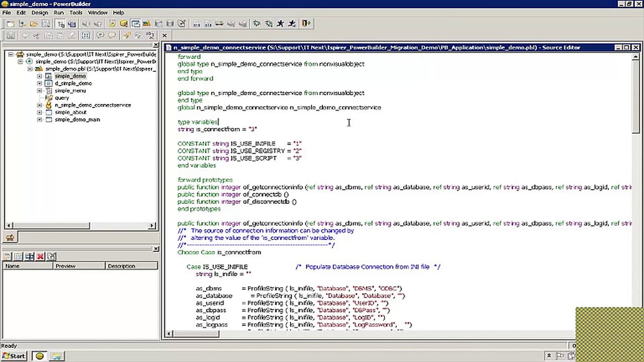644x362 pixels.
Task: Click the Debug gear toolbar icon
Action: click(x=257, y=24)
